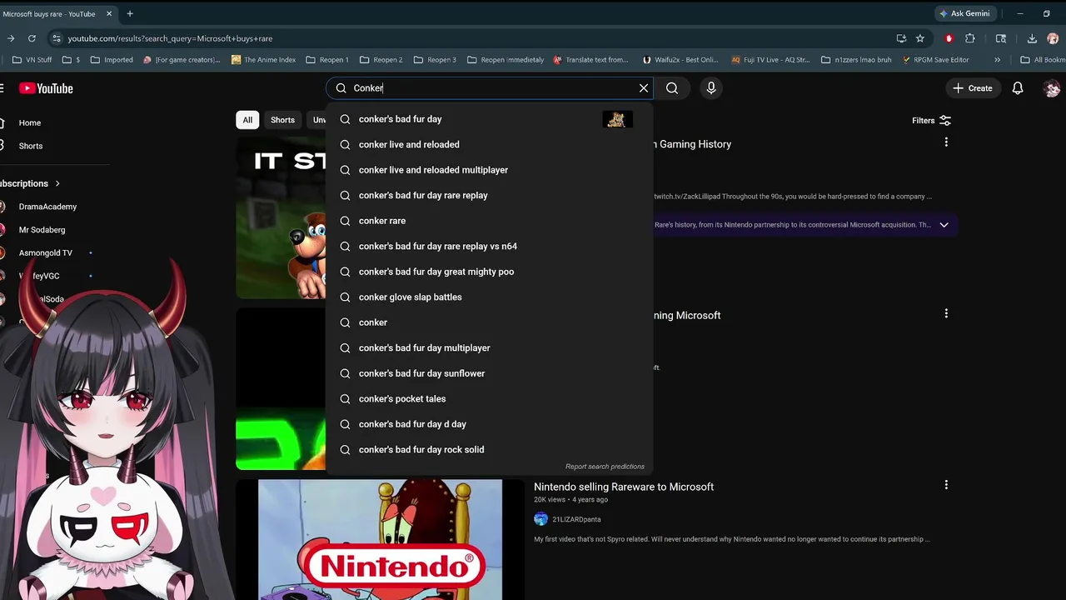Open the Reopen 3 bookmark folder
Screen dimensions: 1066x600
tap(435, 60)
